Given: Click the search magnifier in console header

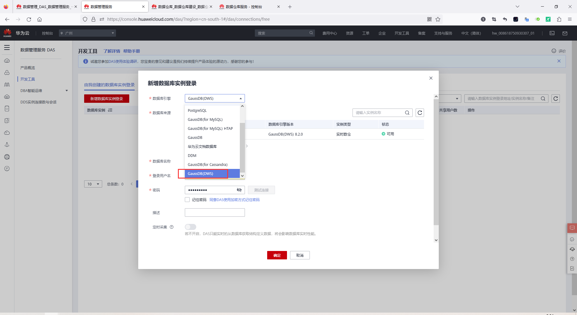Looking at the screenshot, I should coord(311,33).
